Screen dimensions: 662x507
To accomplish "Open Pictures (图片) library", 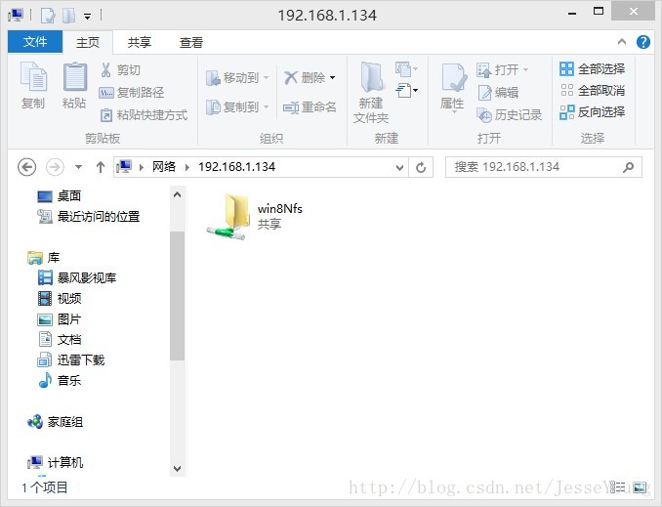I will point(60,319).
